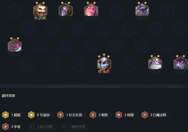Click the item icons beneath Shaco

pos(104,71)
